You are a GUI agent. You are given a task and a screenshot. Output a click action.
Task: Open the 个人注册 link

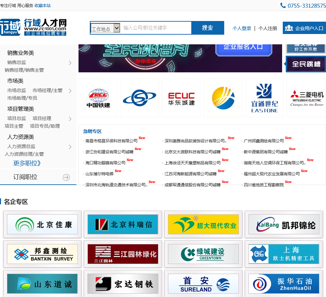coord(267,28)
